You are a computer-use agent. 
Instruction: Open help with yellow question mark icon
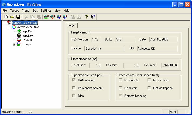coord(87,17)
